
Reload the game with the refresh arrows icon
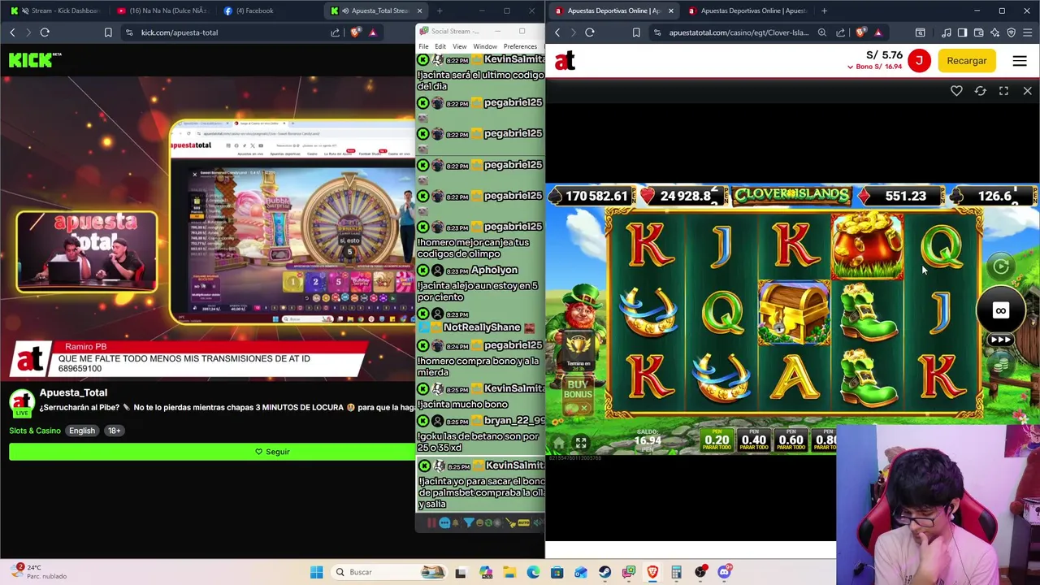coord(980,91)
